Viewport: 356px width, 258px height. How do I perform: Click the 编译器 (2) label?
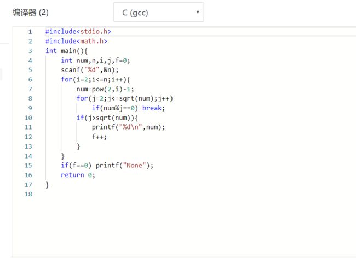click(x=31, y=13)
